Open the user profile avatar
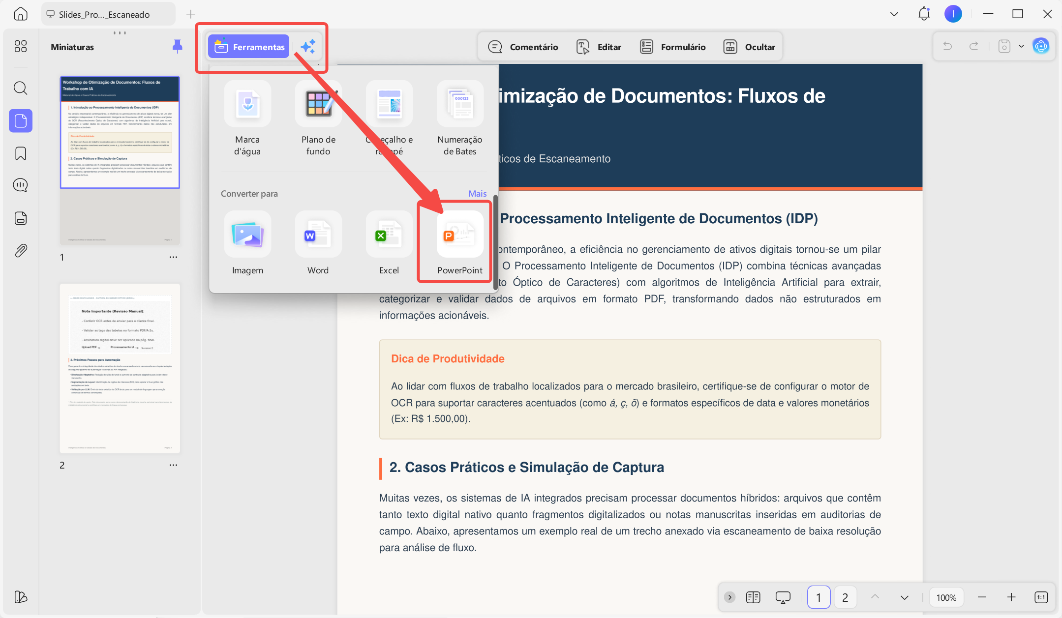 coord(953,14)
